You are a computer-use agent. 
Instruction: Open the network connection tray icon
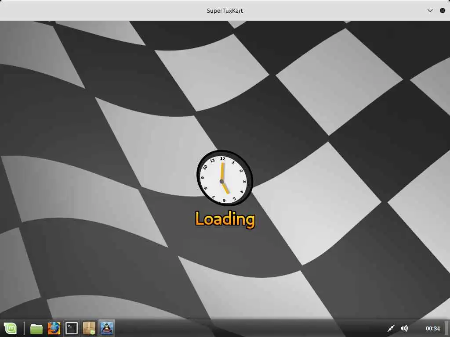(391, 328)
